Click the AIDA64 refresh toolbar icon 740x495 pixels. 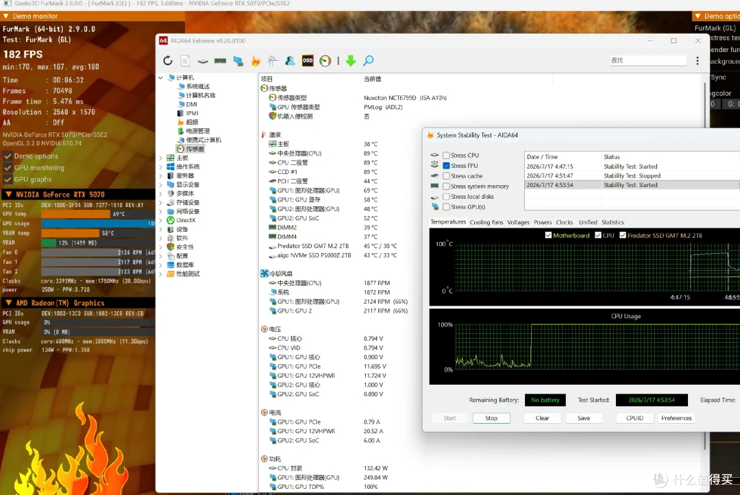pos(168,60)
